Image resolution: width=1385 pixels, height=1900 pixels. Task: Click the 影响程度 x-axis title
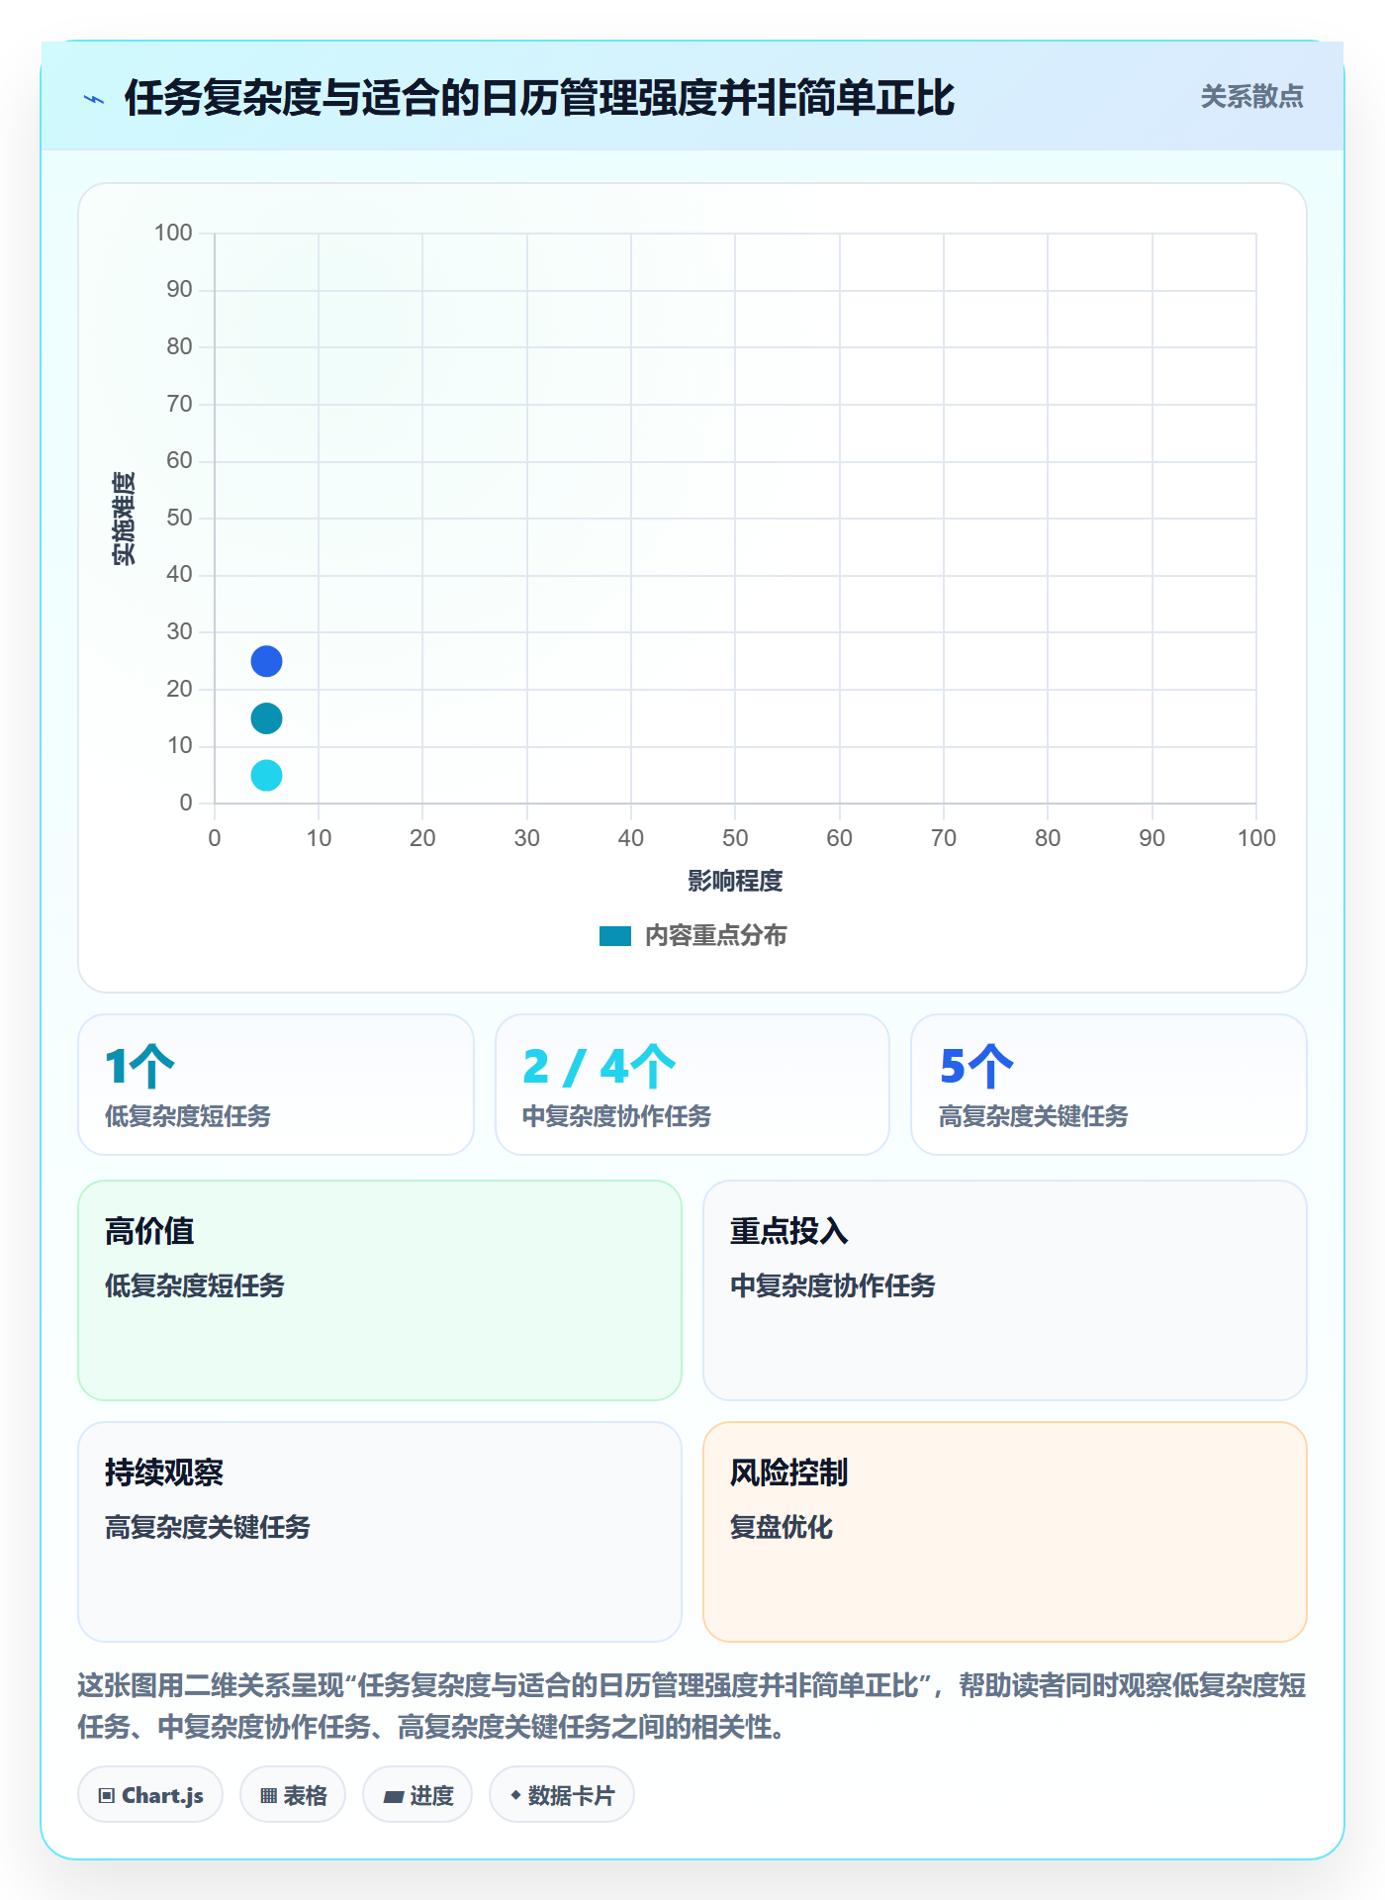pos(735,881)
